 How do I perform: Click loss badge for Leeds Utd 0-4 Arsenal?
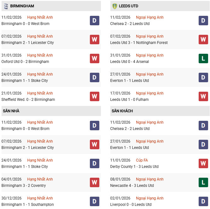pos(203,58)
